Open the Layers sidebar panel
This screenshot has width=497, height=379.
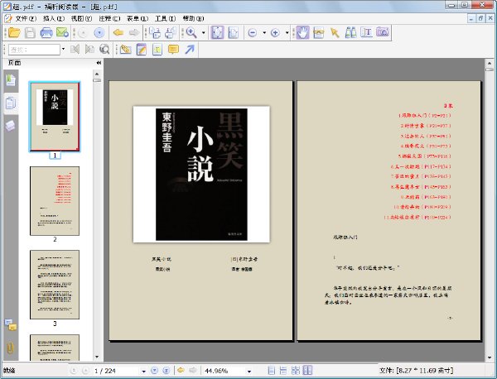coord(11,126)
